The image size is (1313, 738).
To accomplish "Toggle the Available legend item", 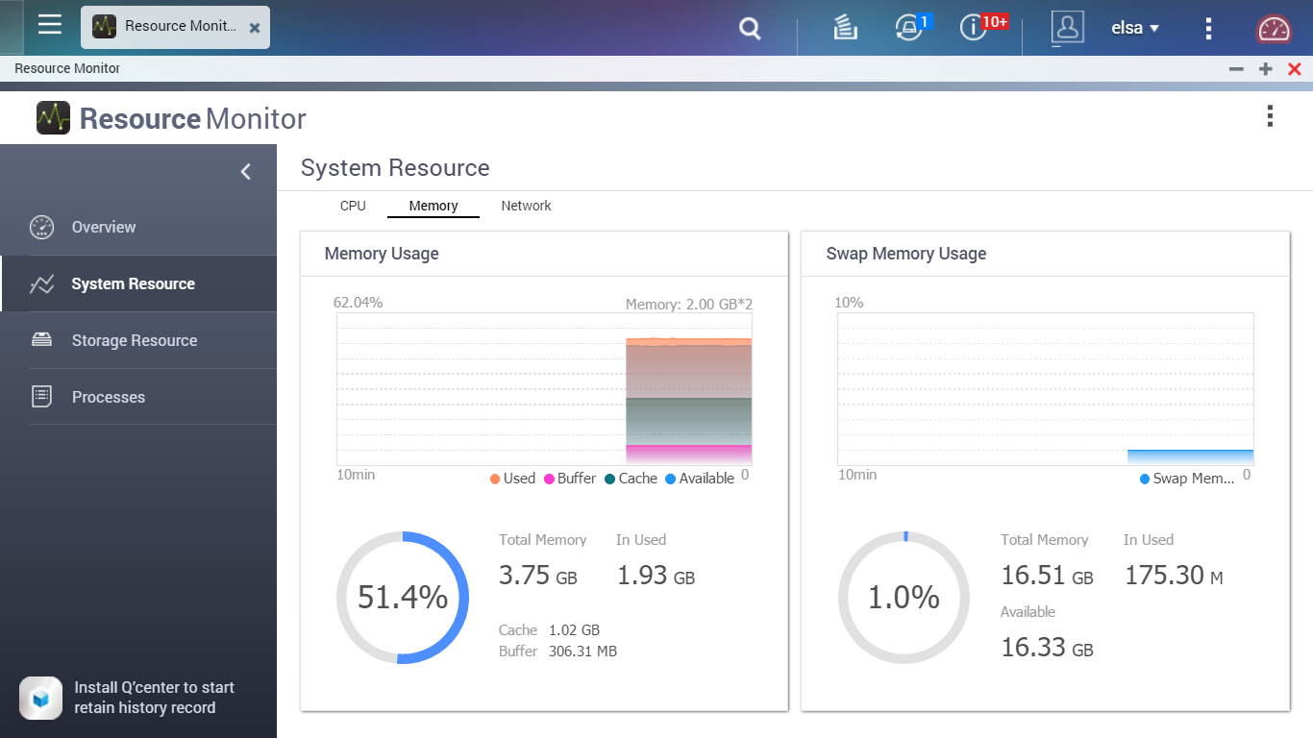I will (699, 479).
